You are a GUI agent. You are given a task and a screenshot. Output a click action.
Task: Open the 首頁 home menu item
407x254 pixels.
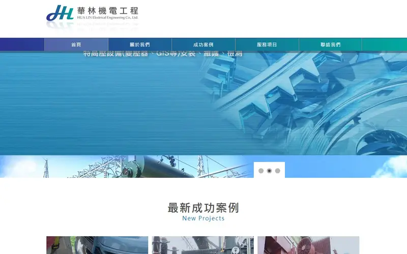point(76,45)
